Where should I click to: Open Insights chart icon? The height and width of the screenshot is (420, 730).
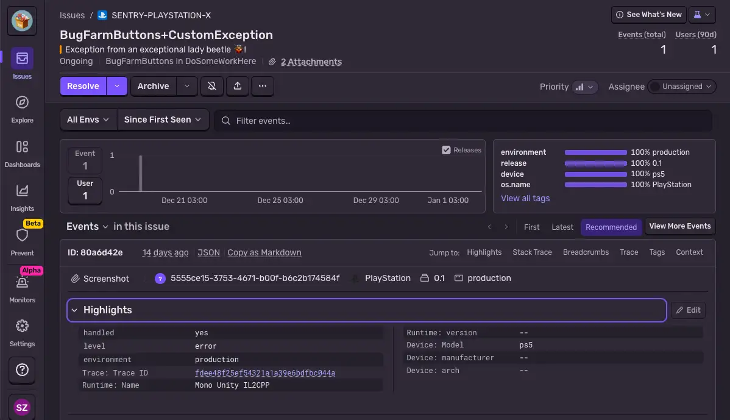point(22,191)
